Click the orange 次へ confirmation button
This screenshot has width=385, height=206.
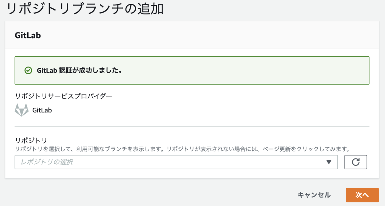click(x=362, y=195)
